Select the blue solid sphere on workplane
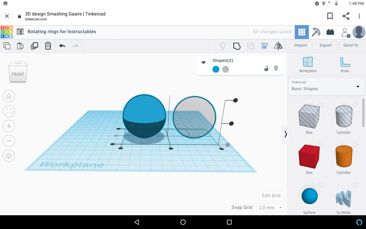366x229 pixels. [x=144, y=116]
